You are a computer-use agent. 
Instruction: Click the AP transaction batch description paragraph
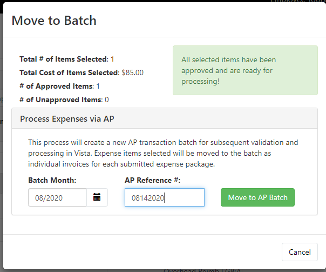click(x=163, y=153)
